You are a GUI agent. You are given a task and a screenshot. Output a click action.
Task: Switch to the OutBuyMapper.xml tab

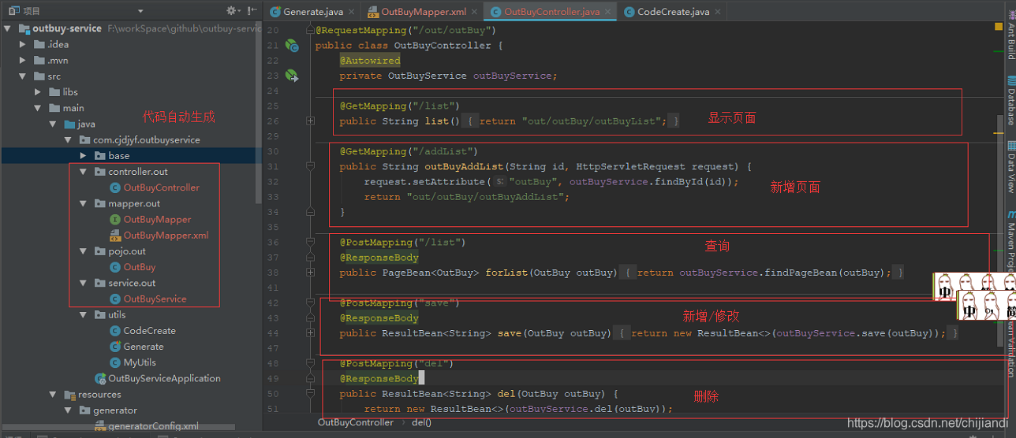[x=424, y=12]
